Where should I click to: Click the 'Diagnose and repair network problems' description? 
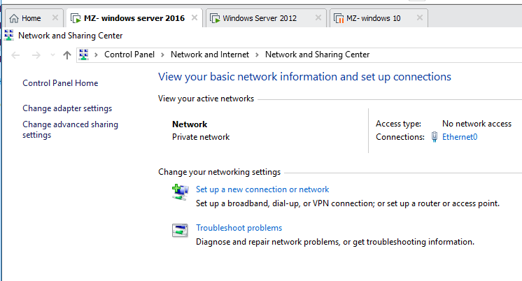point(335,242)
